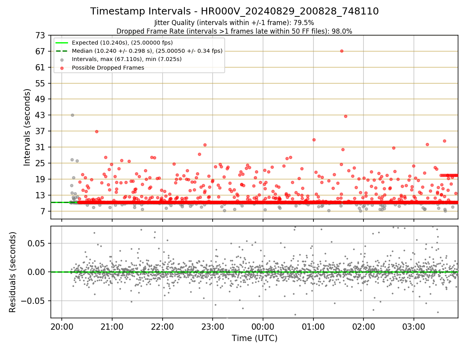
Task: Click the '73' y-axis tick label
Action: coord(41,35)
